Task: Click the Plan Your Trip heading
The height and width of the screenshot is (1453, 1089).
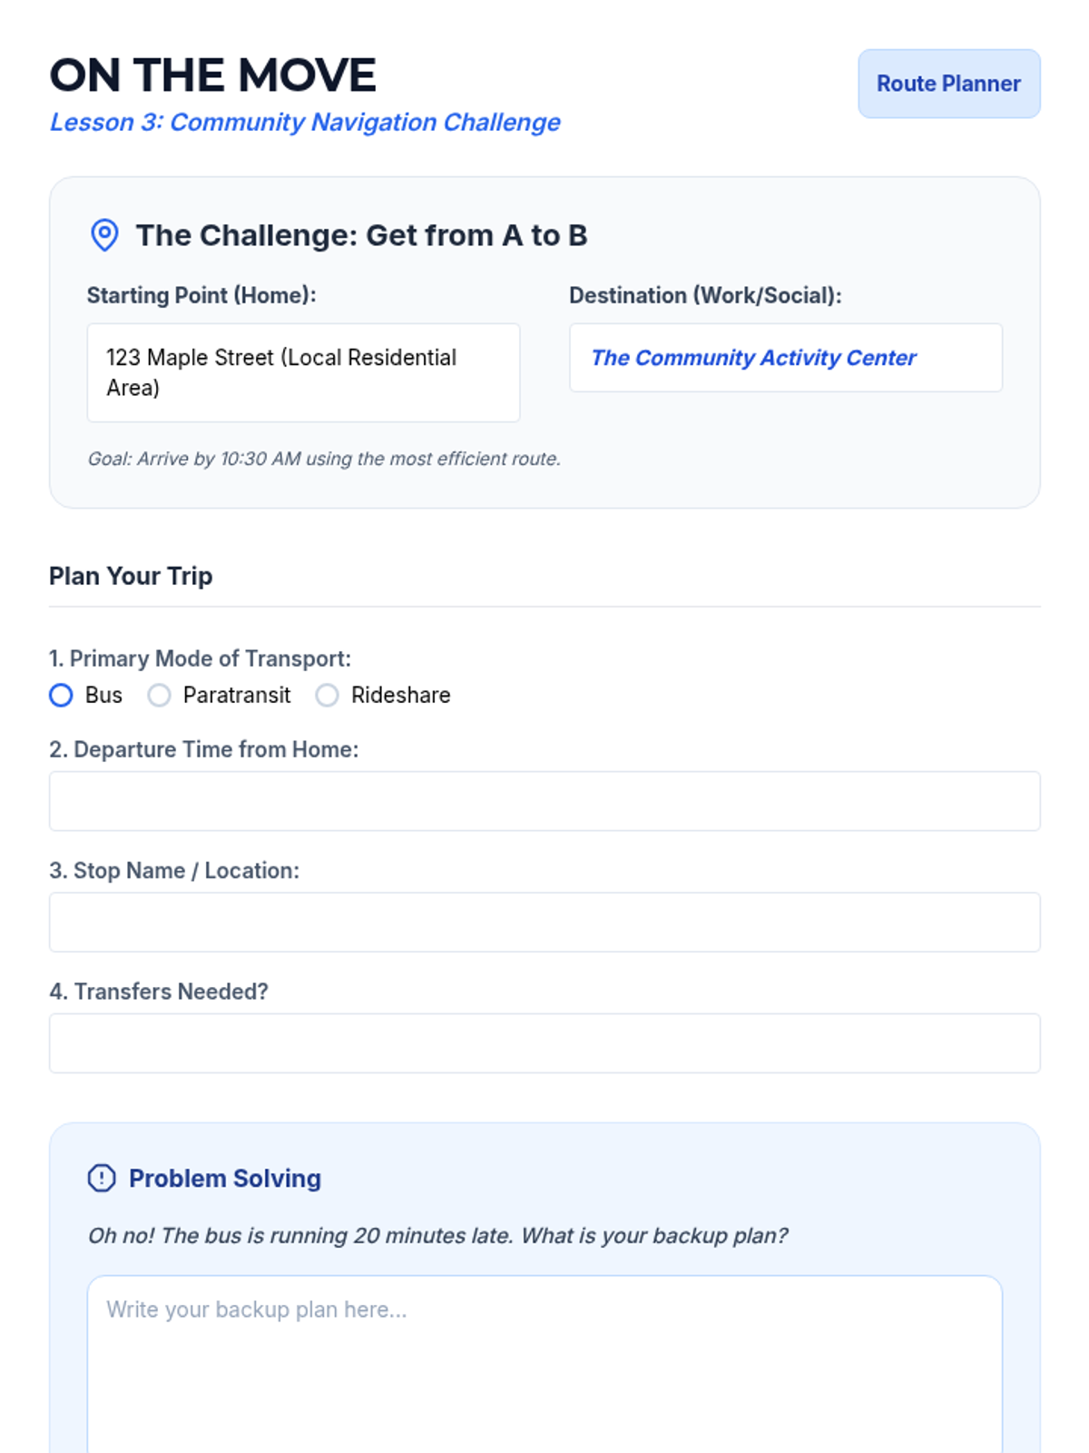Action: (x=131, y=576)
